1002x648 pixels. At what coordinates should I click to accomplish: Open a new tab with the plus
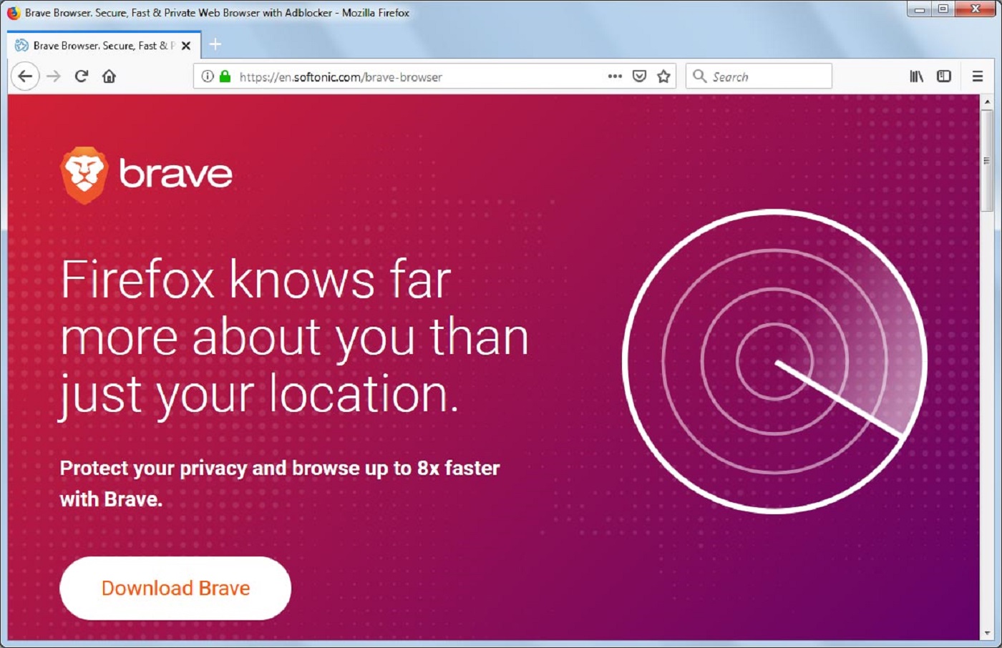tap(215, 44)
